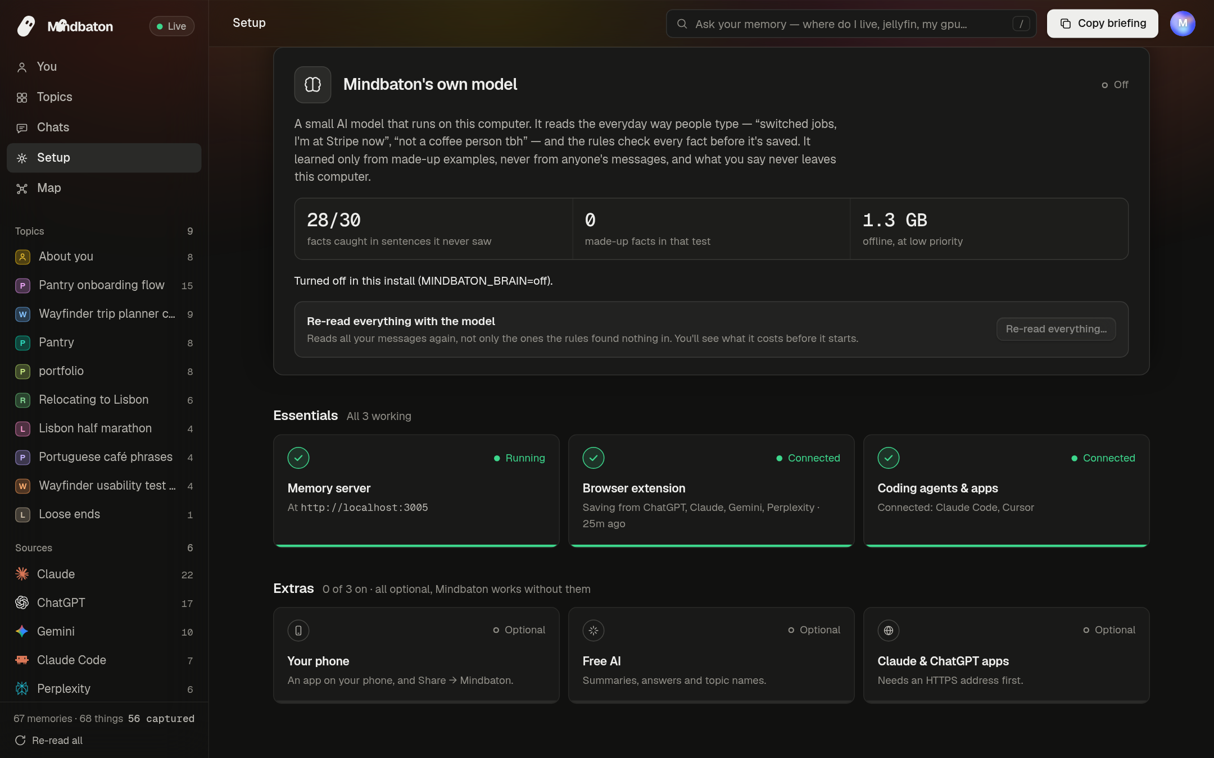This screenshot has width=1214, height=758.
Task: Click the Claude source icon
Action: [22, 574]
